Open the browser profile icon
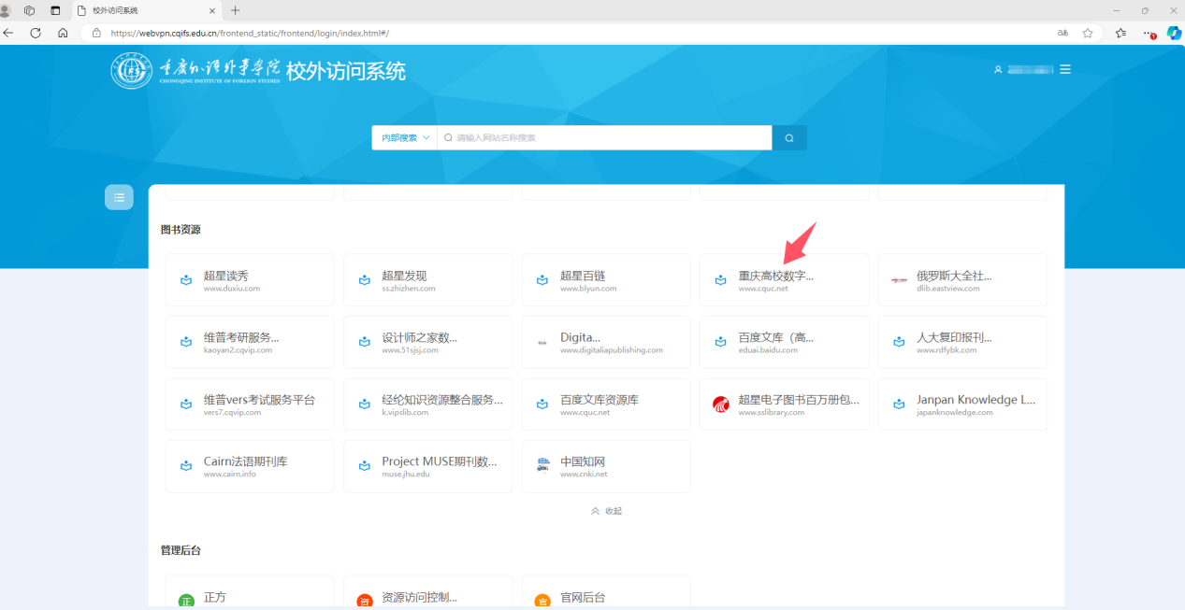Viewport: 1185px width, 610px height. click(x=6, y=10)
